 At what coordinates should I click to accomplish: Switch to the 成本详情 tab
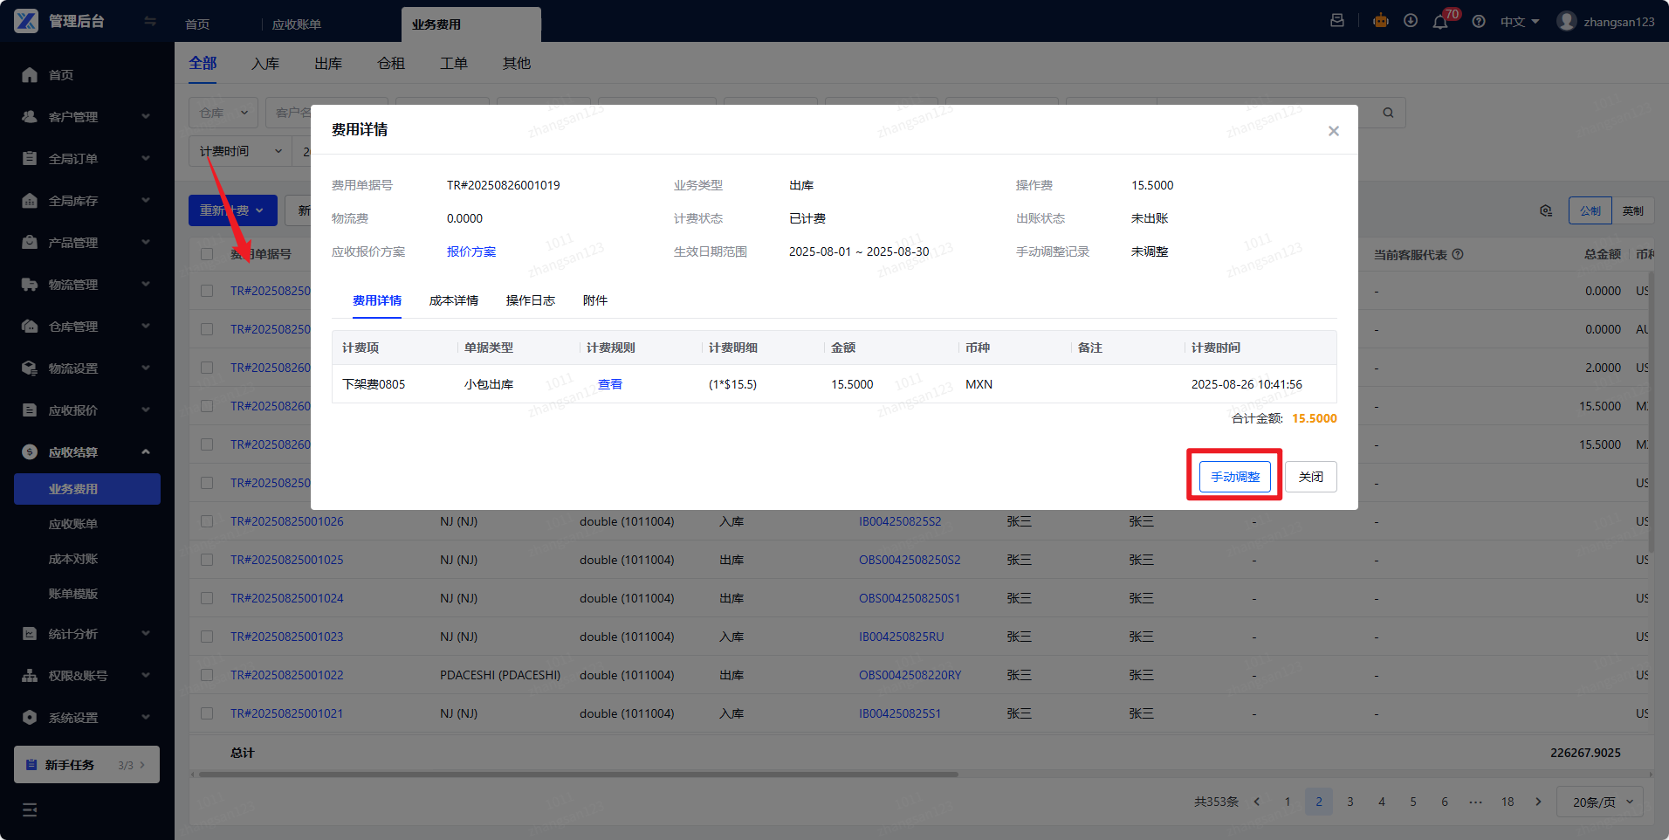[453, 300]
